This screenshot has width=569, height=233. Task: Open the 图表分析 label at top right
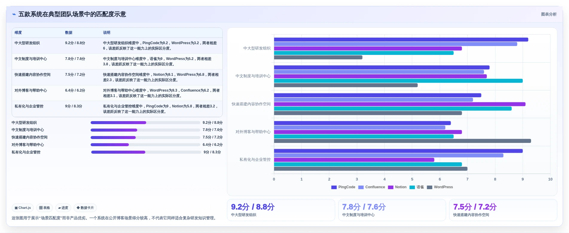click(x=549, y=14)
